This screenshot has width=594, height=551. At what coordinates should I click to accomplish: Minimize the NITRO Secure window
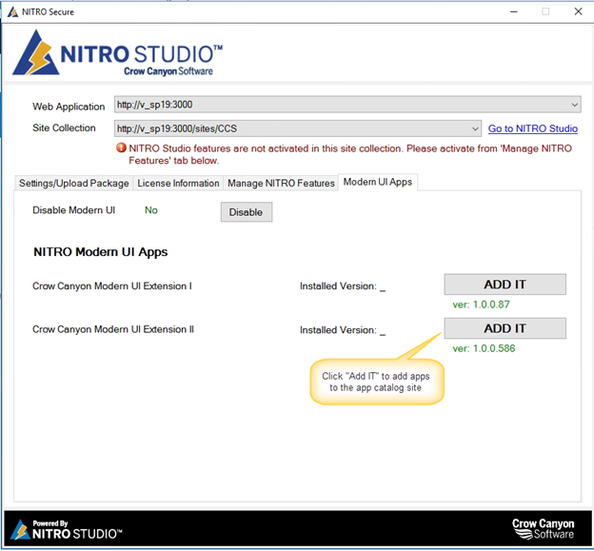click(514, 11)
